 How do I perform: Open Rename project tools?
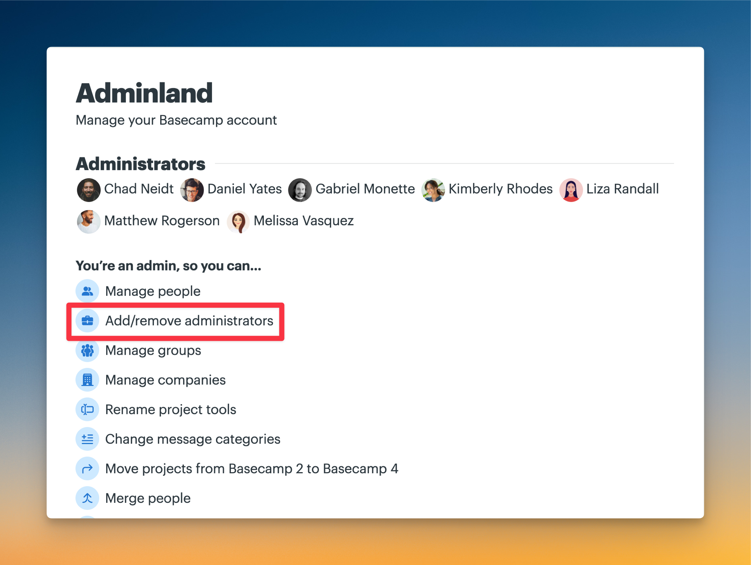171,409
